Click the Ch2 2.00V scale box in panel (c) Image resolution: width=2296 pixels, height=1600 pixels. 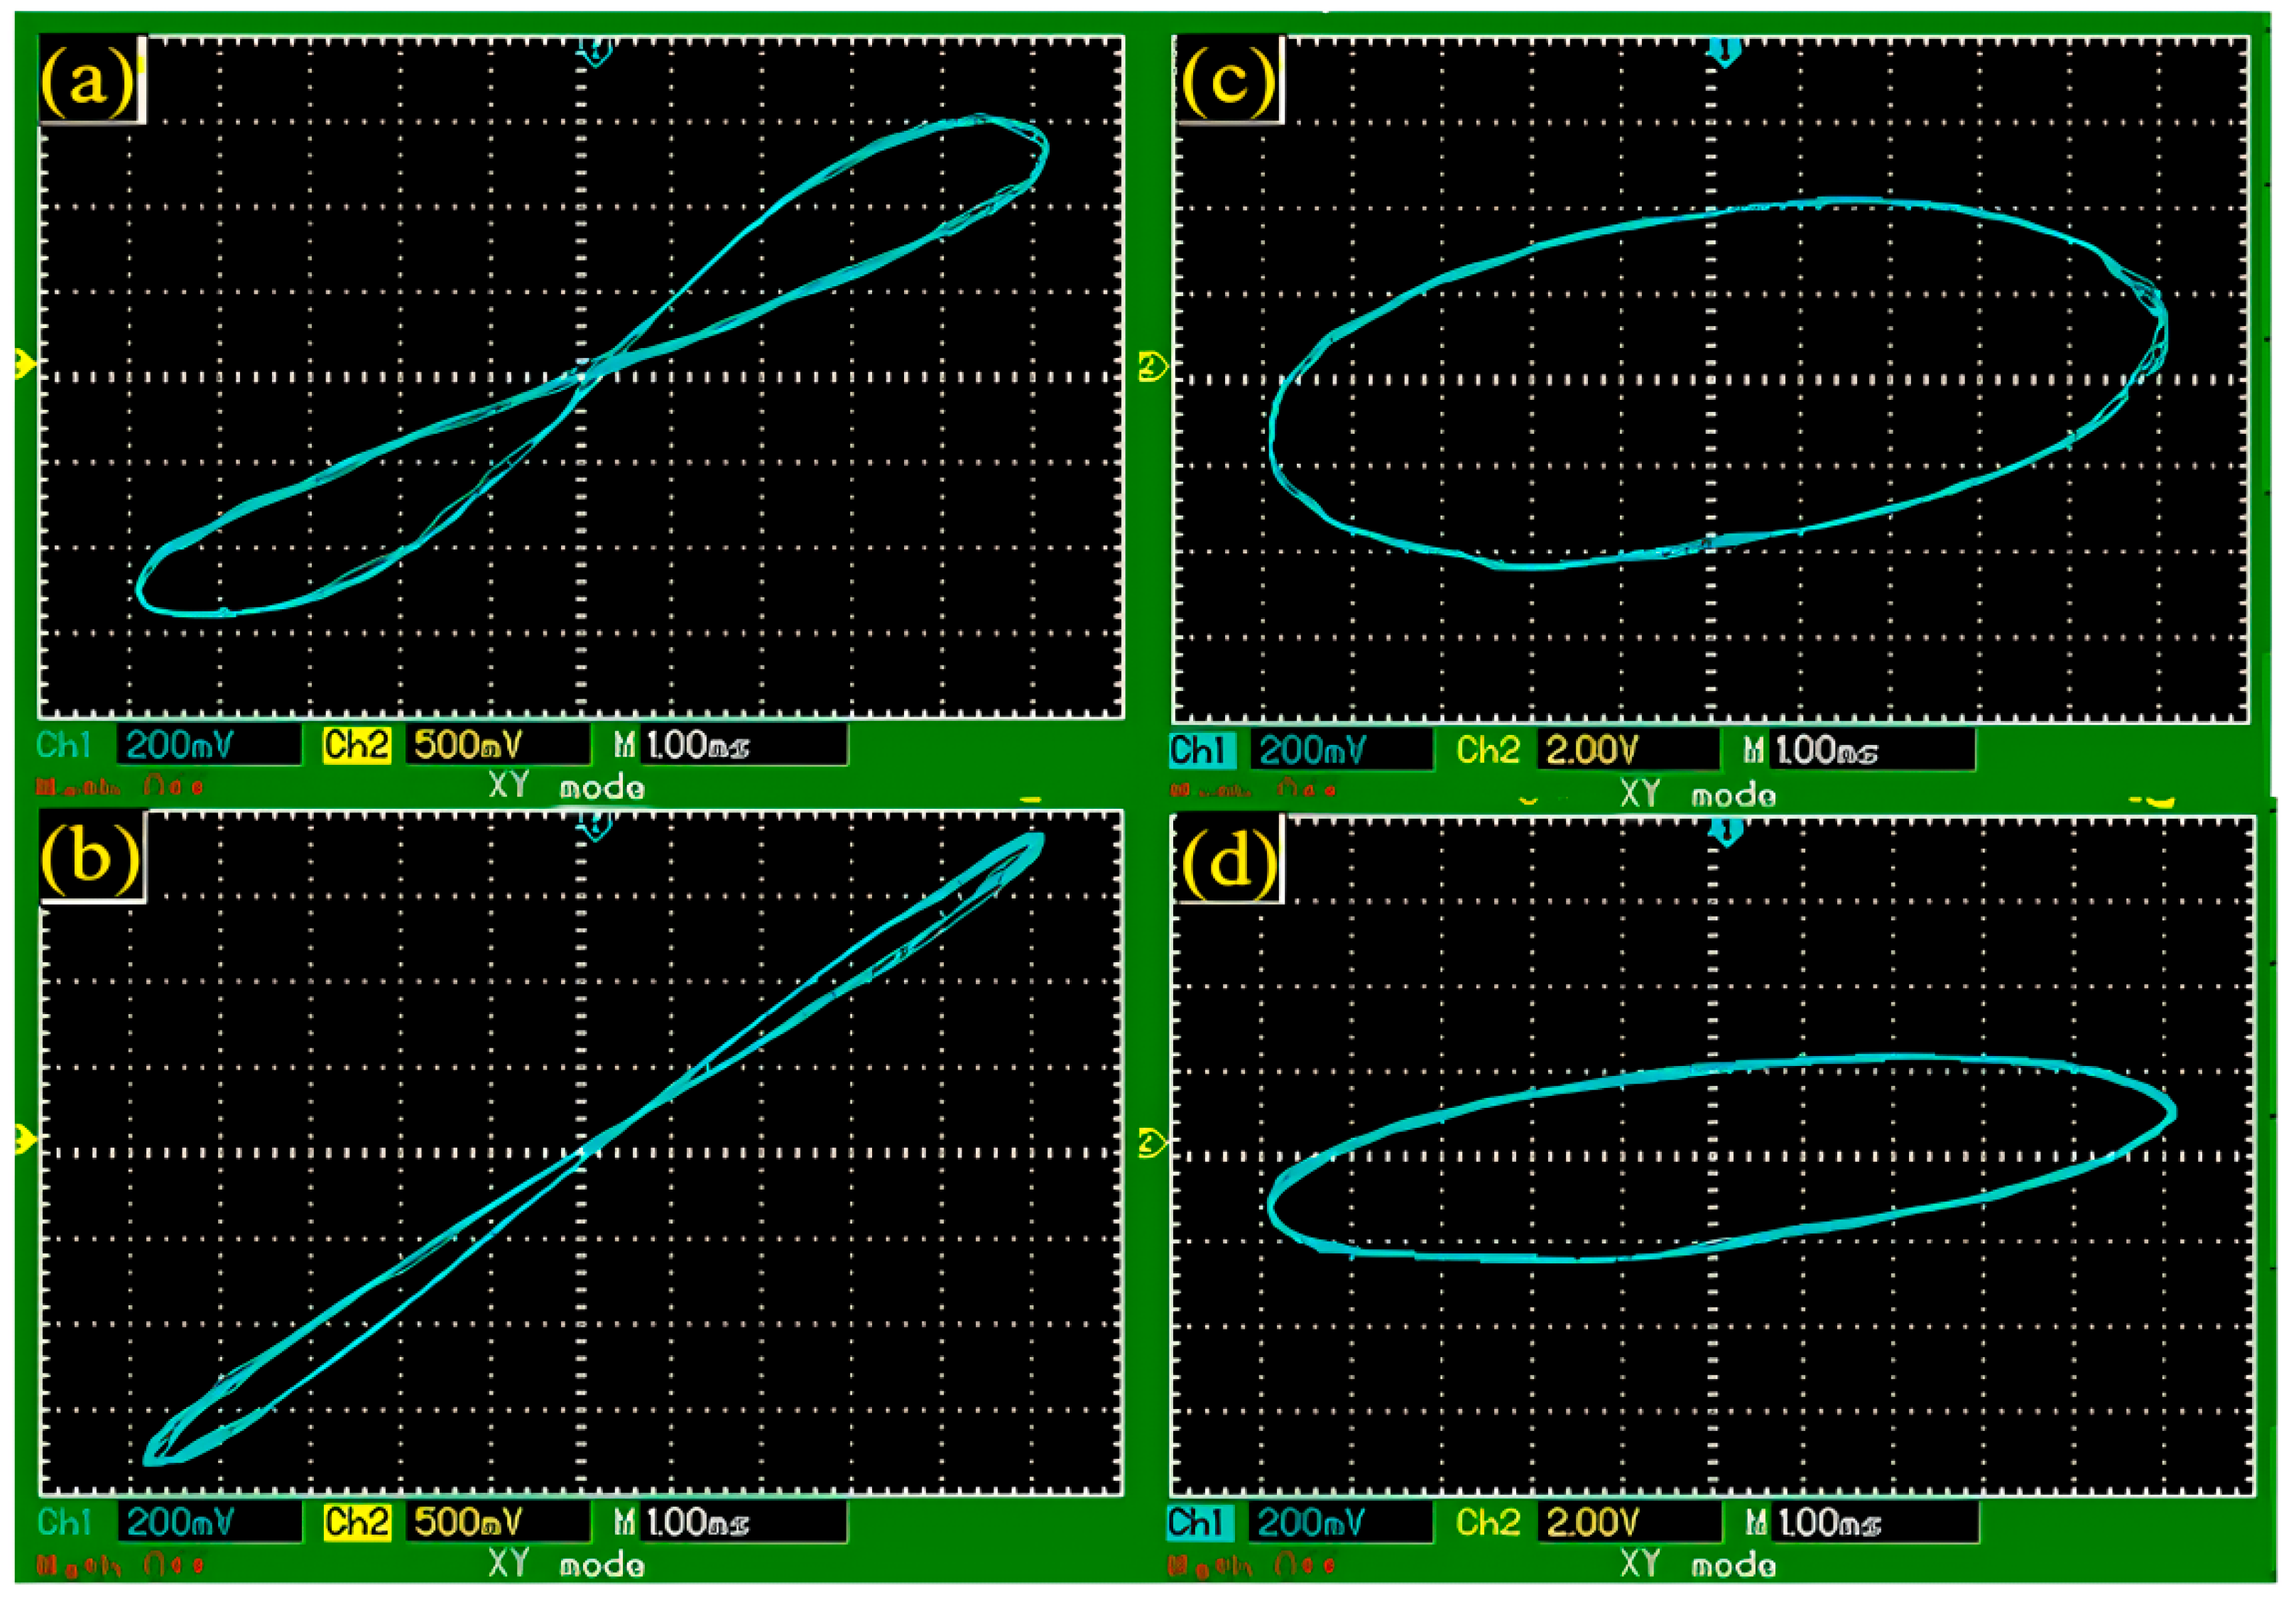[x=1630, y=750]
